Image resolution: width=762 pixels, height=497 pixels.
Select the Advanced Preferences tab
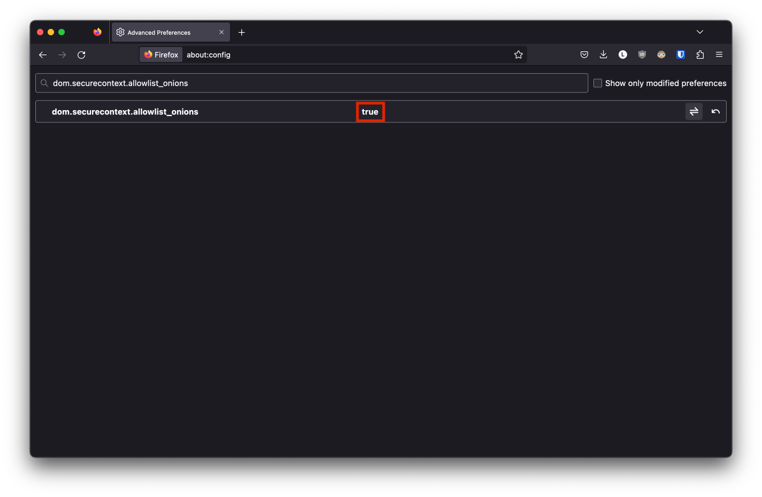171,32
